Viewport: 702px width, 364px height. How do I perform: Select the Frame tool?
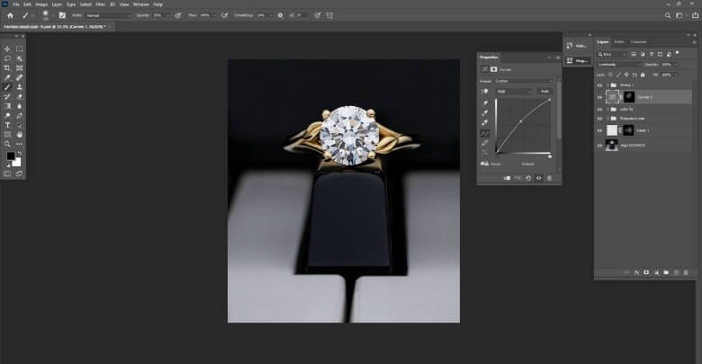tap(19, 68)
